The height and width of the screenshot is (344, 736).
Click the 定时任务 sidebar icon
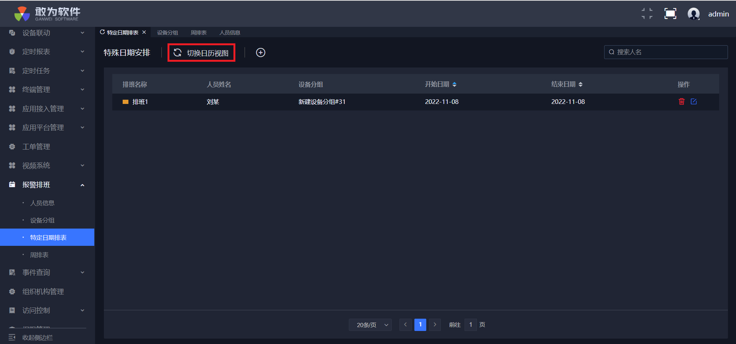pos(12,71)
